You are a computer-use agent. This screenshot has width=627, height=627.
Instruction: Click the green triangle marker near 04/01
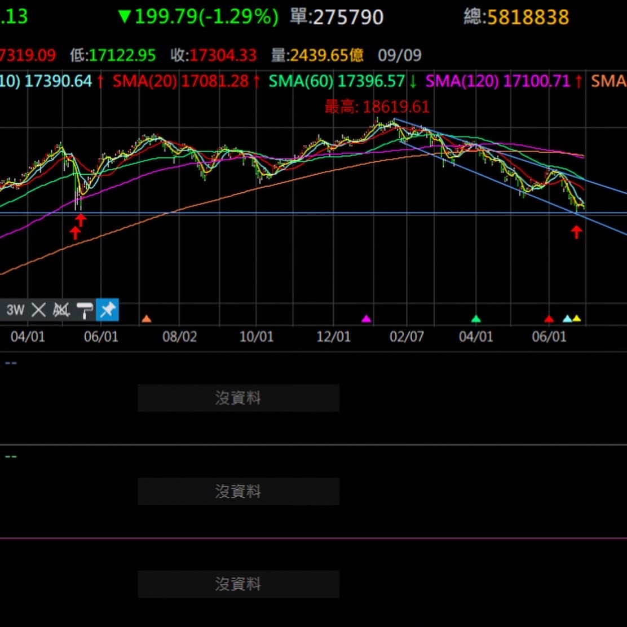click(476, 319)
